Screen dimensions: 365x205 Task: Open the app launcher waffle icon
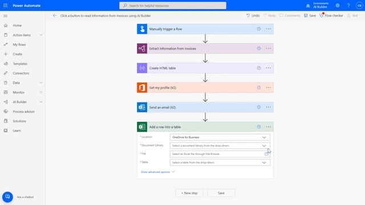click(x=5, y=5)
